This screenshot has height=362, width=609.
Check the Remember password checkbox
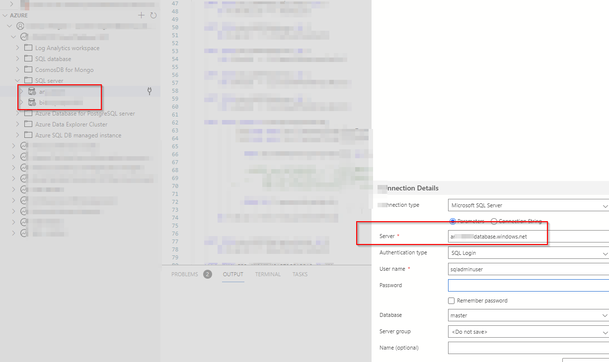tap(451, 301)
